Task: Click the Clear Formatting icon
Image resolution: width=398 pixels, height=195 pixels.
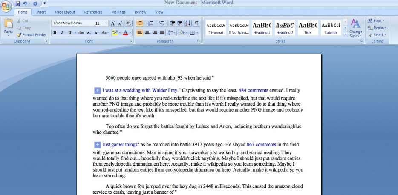Action: pos(128,23)
